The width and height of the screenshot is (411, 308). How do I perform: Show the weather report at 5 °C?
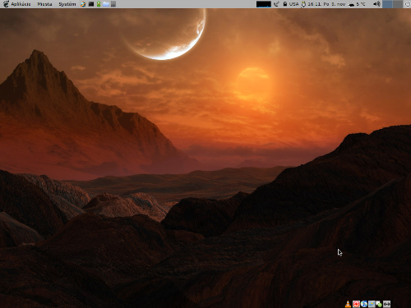[357, 4]
